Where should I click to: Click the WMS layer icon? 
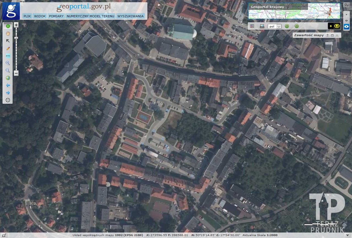(262, 26)
